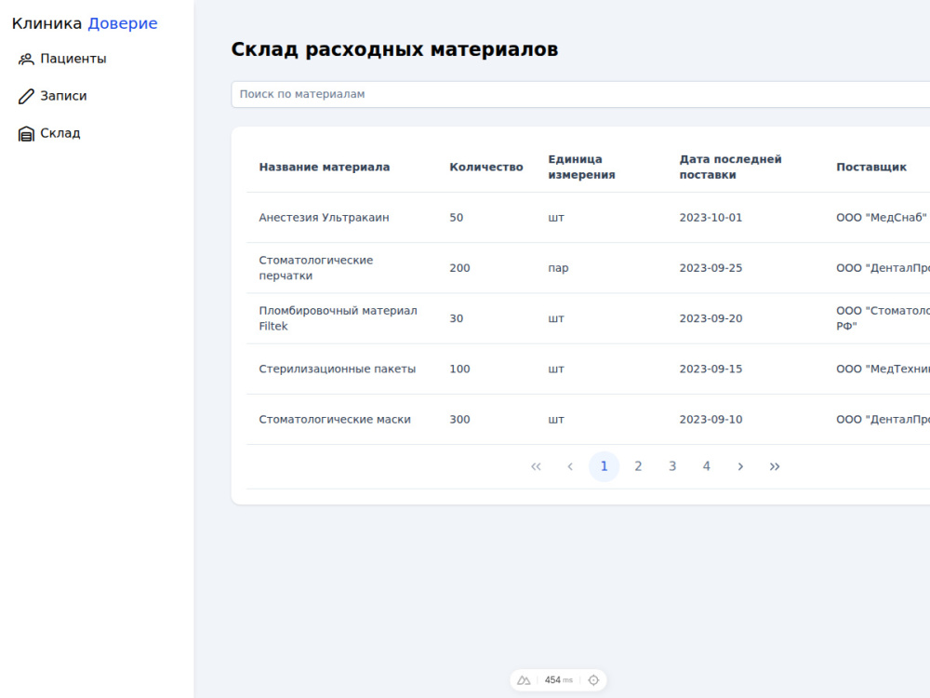This screenshot has width=930, height=698.
Task: Click delivery date 2023-10-01
Action: (x=711, y=218)
